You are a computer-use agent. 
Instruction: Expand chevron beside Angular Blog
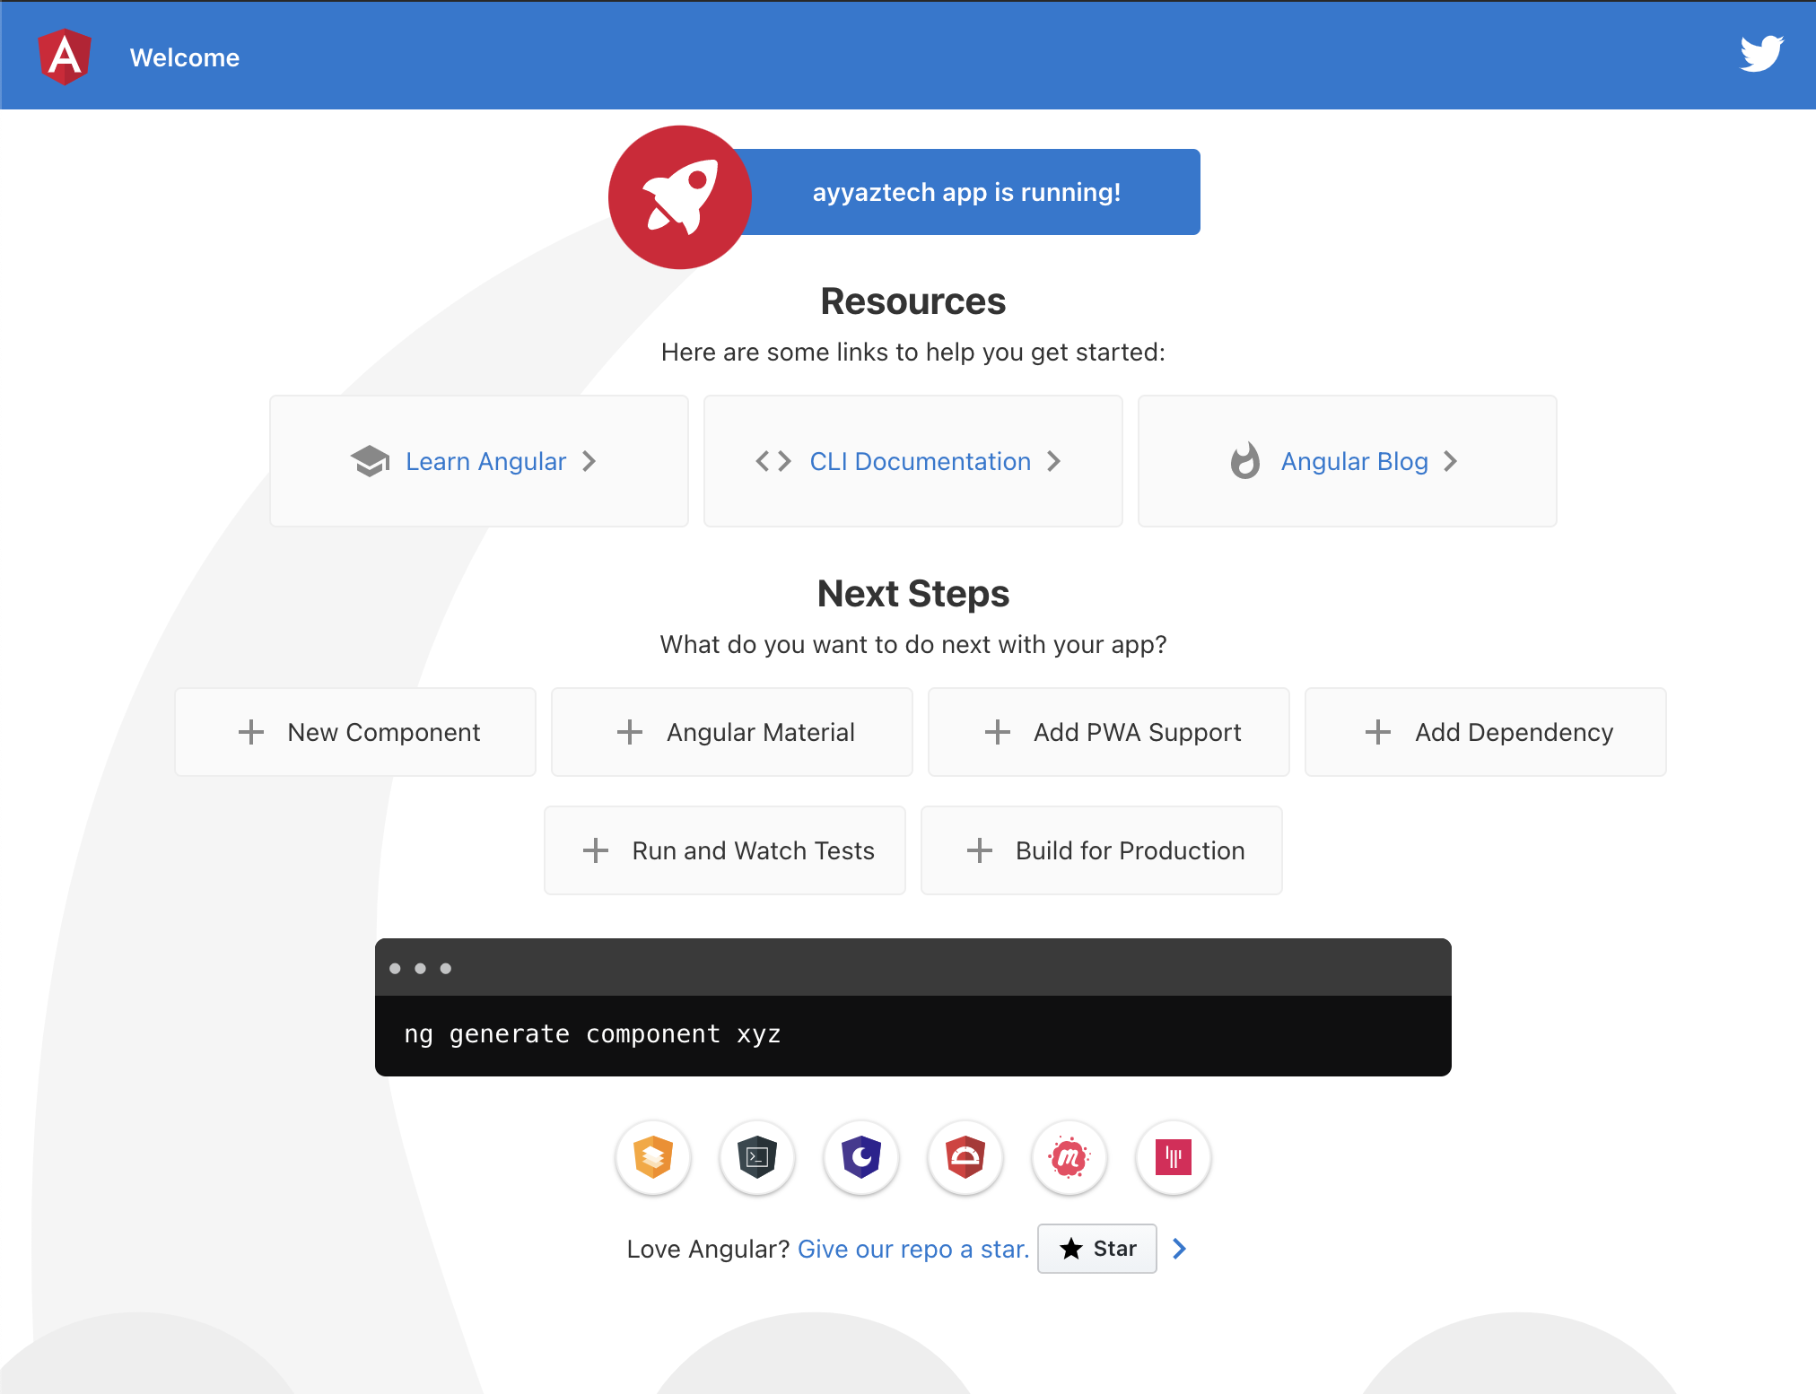pyautogui.click(x=1451, y=461)
